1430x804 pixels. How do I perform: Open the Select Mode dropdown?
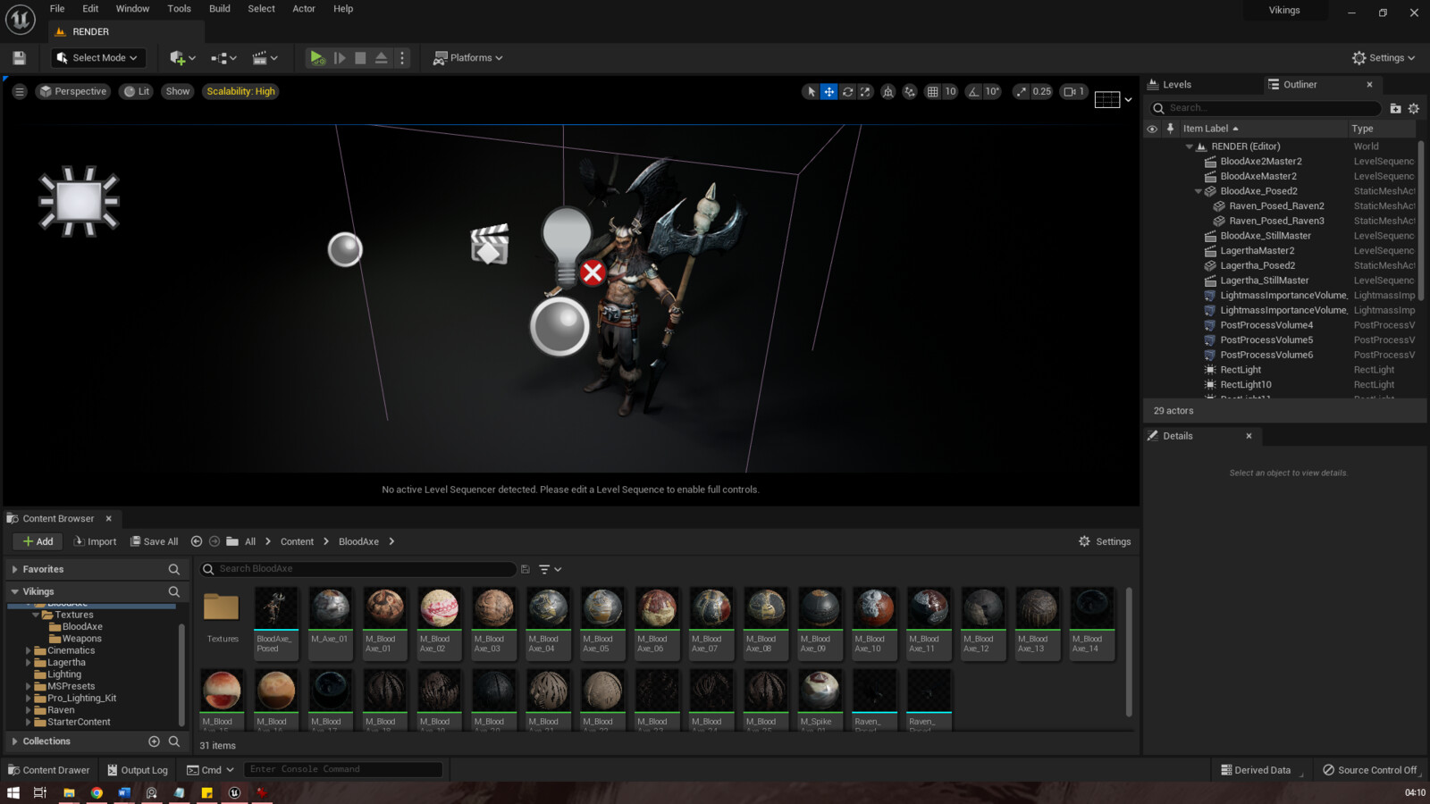click(98, 57)
